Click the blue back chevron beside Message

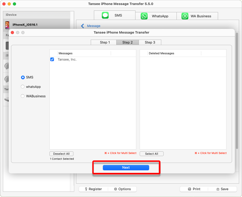(83, 26)
